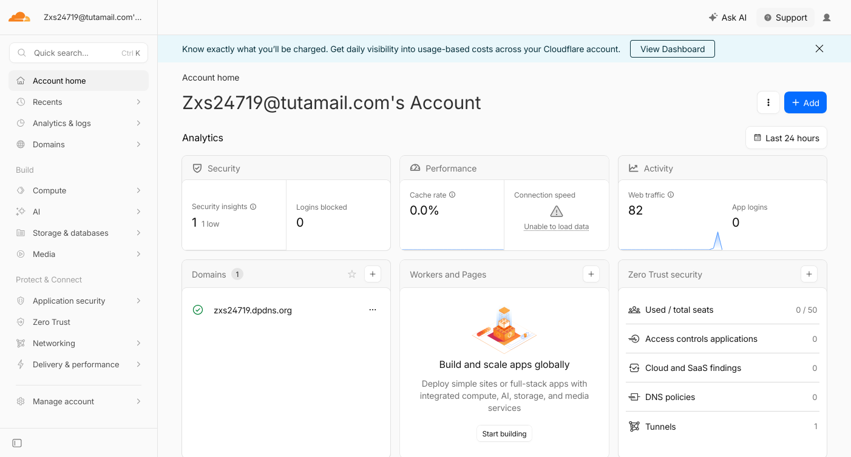Click the Support button
The height and width of the screenshot is (457, 851).
pos(785,18)
